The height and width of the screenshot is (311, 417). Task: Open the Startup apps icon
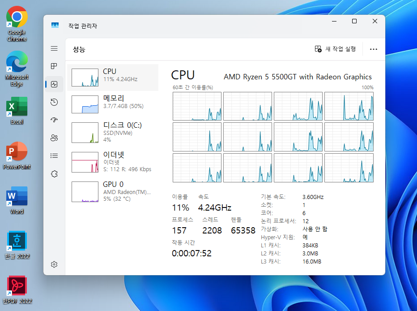[x=54, y=120]
